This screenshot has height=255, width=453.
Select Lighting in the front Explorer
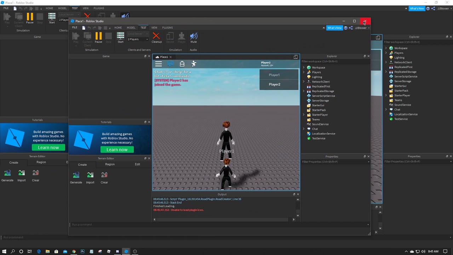click(317, 77)
